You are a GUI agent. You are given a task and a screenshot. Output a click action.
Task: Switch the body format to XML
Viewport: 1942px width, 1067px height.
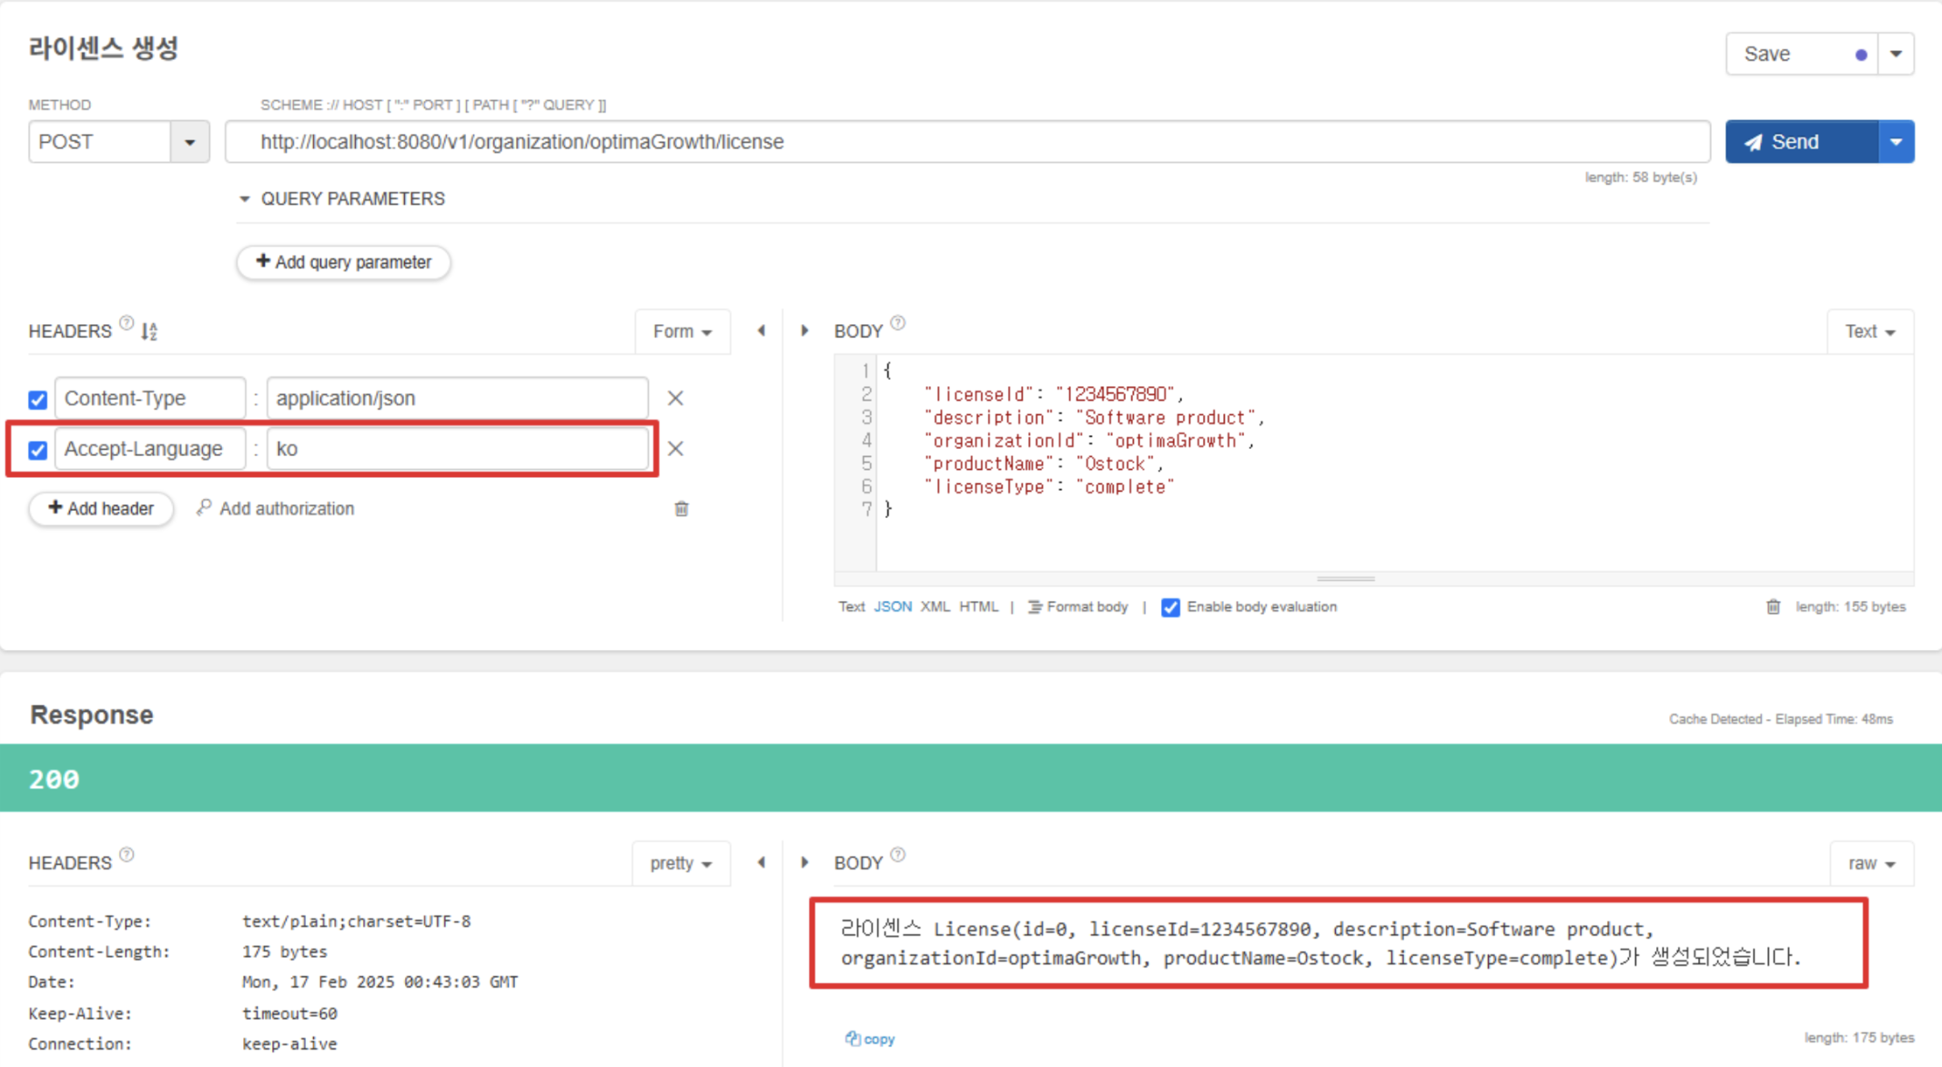(935, 607)
